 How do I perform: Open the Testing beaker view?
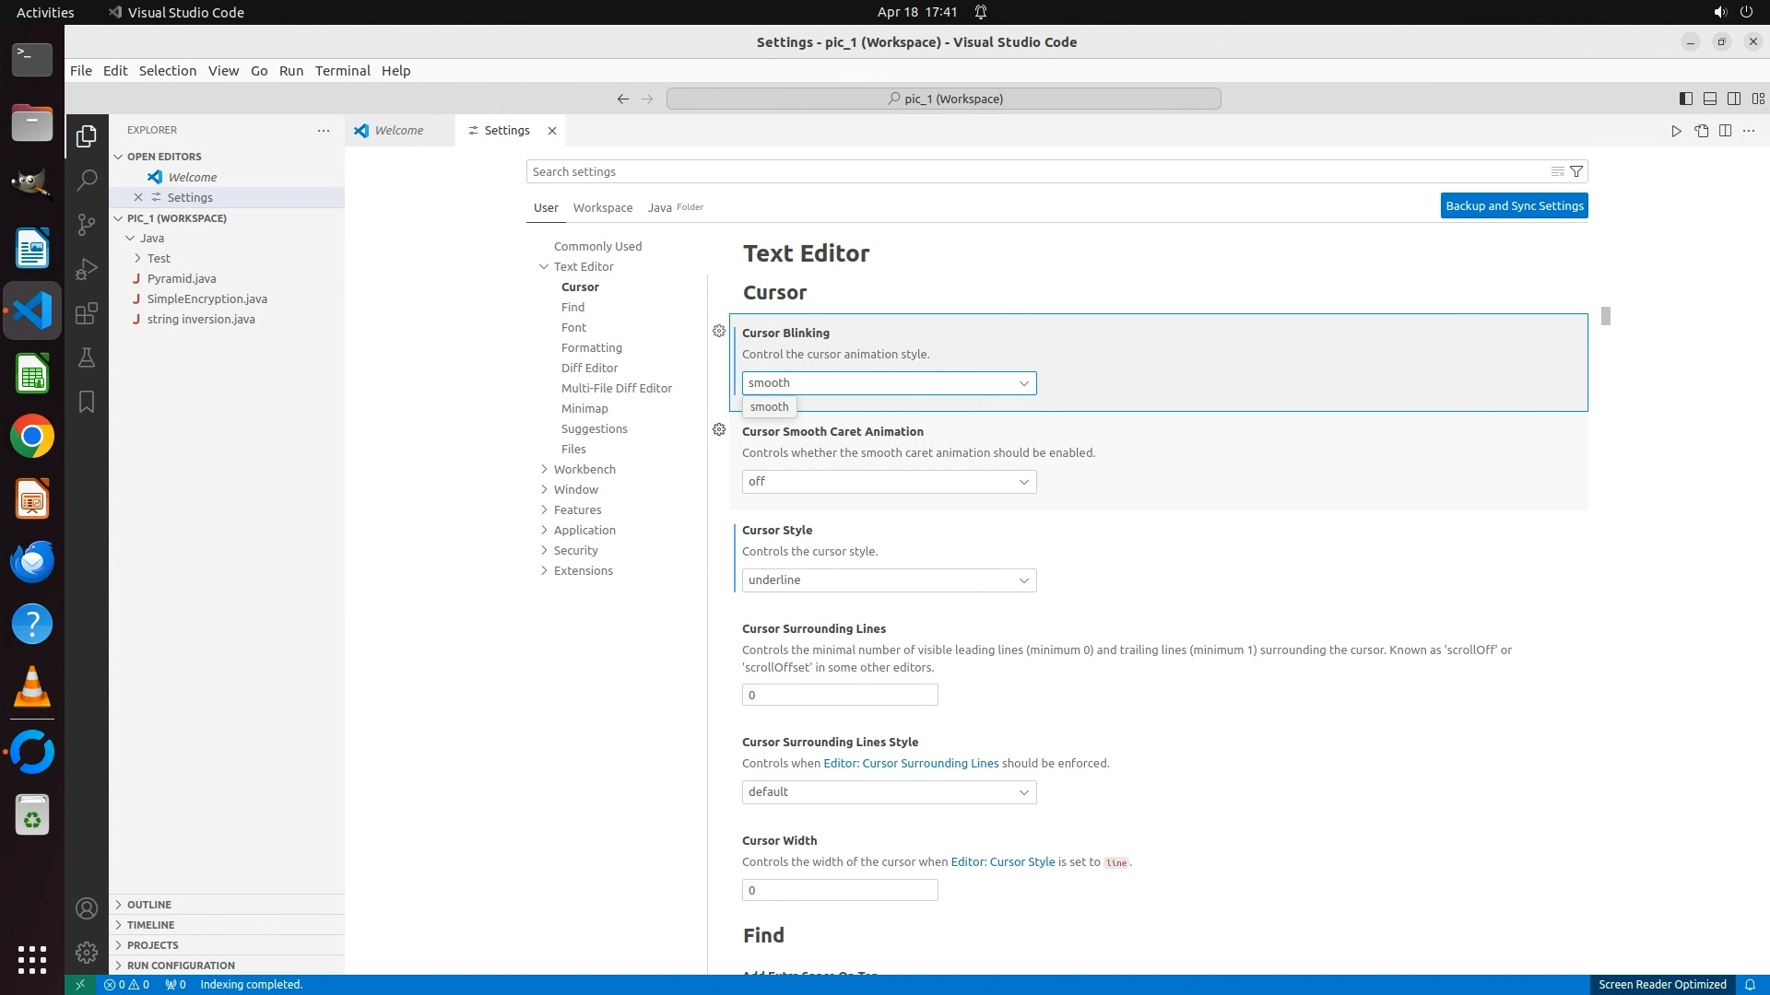pyautogui.click(x=87, y=357)
